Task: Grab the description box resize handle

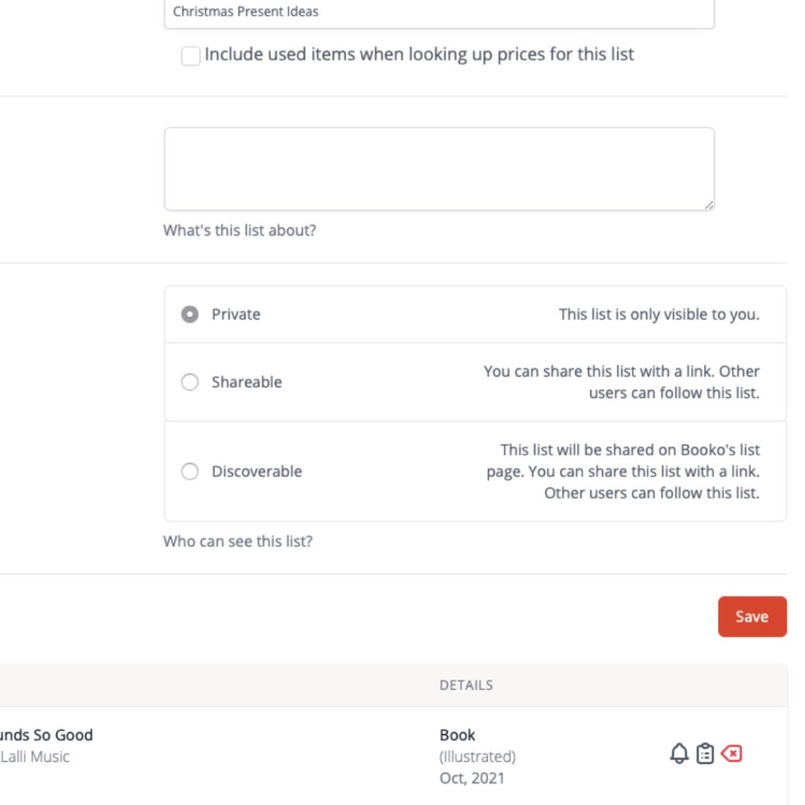Action: click(x=709, y=205)
